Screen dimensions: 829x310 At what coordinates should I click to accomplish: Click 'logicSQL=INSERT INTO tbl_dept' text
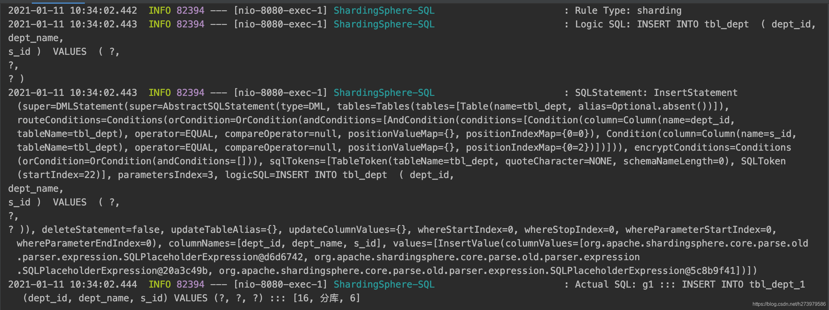[306, 175]
